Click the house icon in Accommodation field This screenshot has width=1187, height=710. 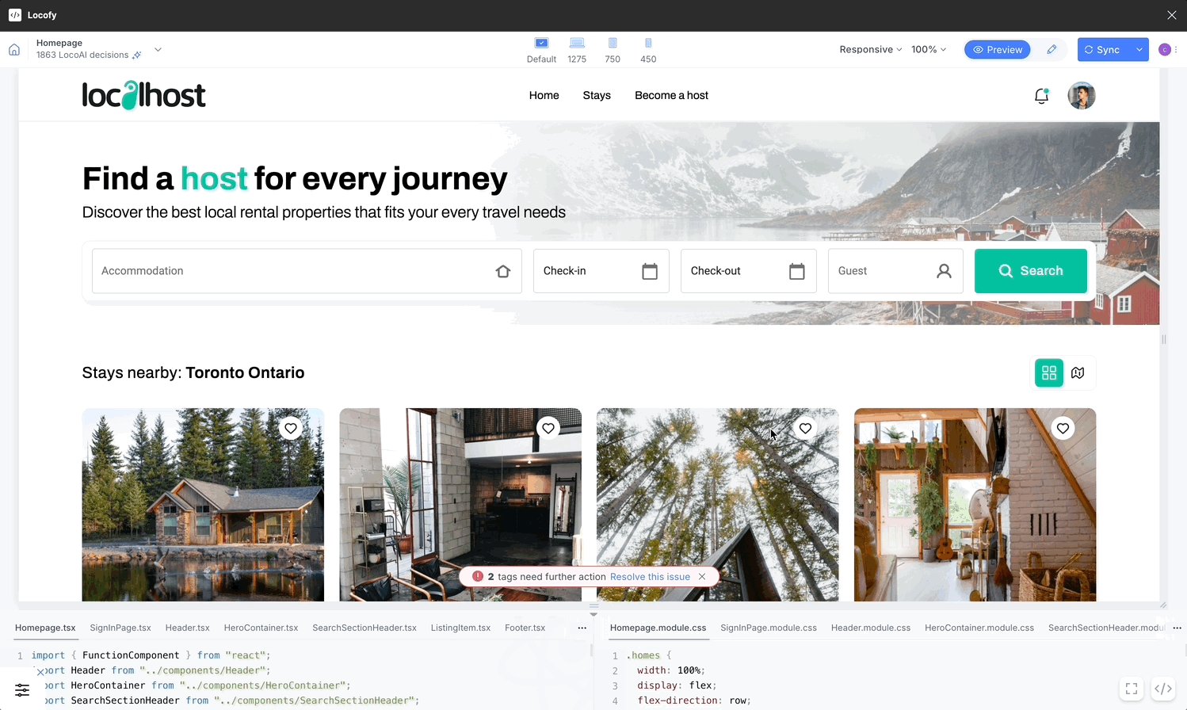click(x=502, y=271)
